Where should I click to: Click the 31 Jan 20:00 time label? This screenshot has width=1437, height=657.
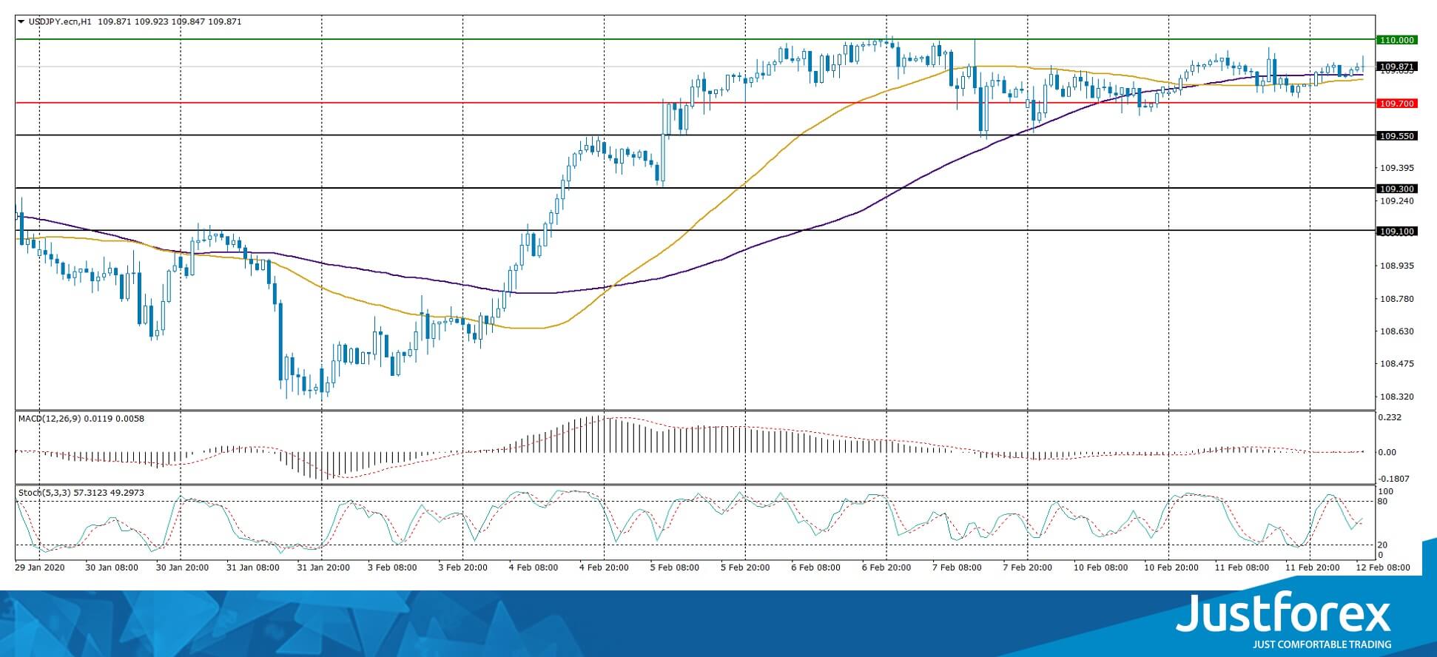(323, 567)
